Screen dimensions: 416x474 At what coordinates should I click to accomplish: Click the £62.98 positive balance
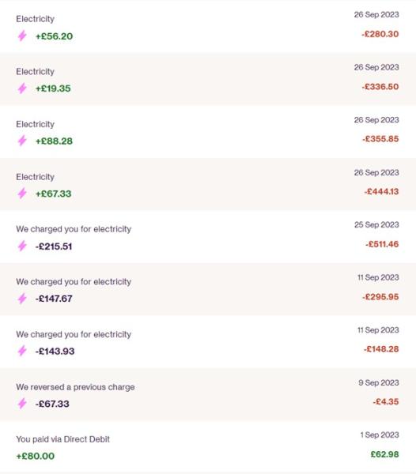(384, 454)
